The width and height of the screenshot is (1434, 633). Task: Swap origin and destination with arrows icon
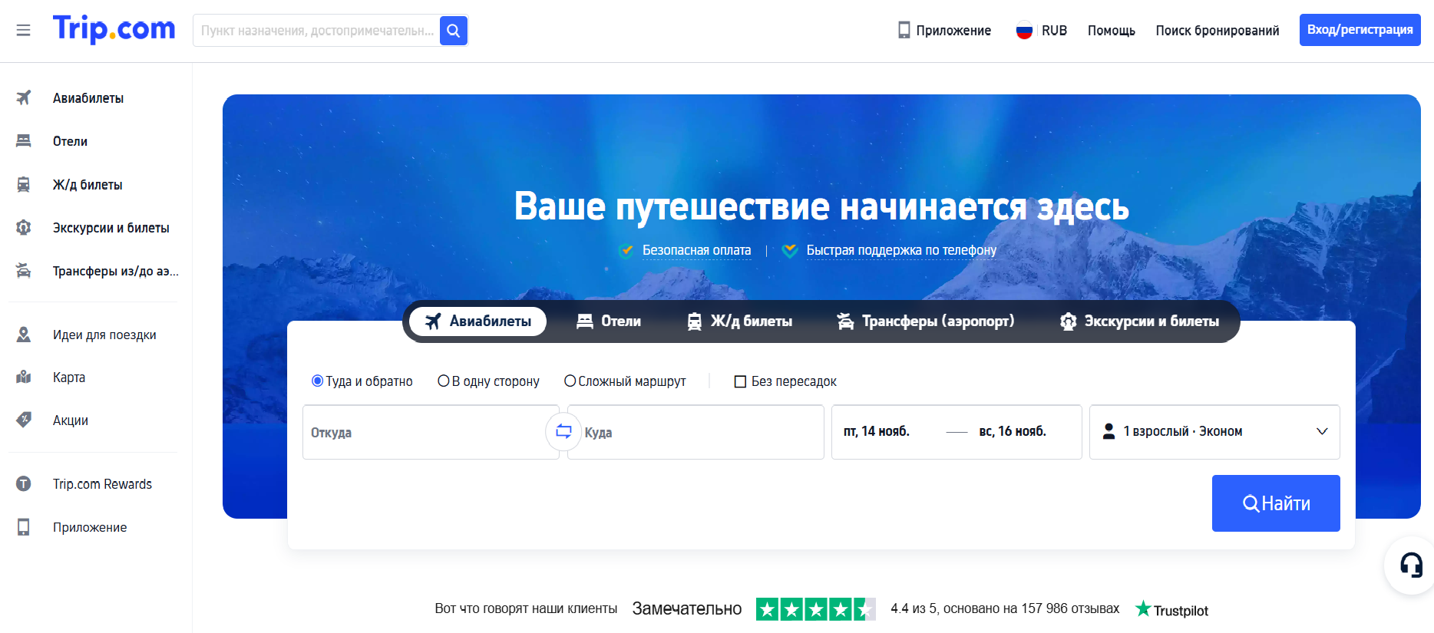tap(563, 431)
